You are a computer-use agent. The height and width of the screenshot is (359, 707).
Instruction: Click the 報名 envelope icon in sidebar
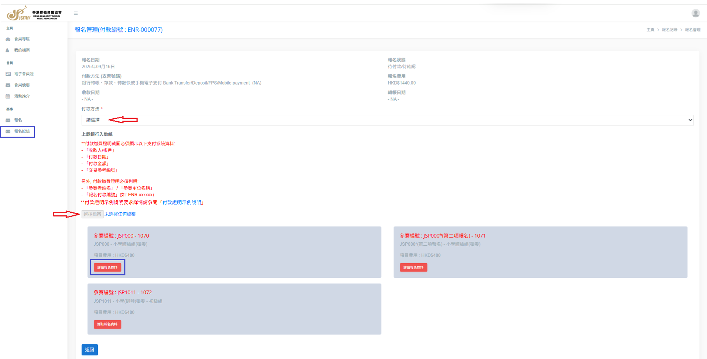8,120
